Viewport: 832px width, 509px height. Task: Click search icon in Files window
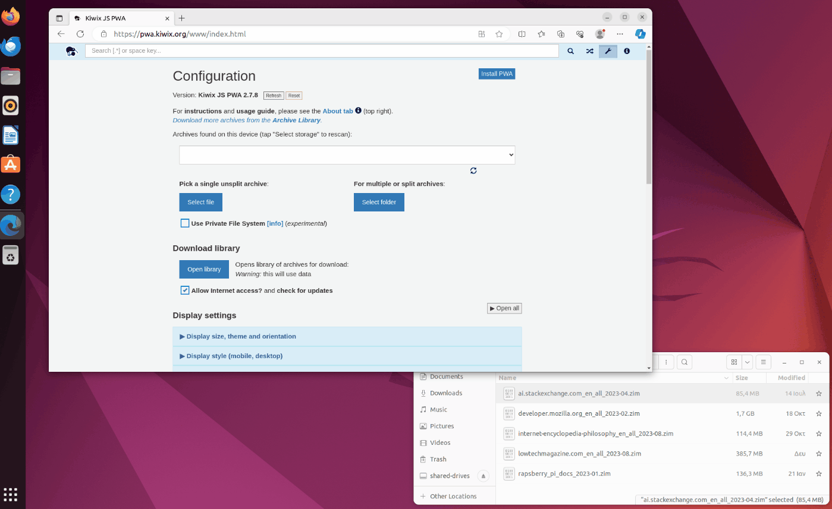685,362
